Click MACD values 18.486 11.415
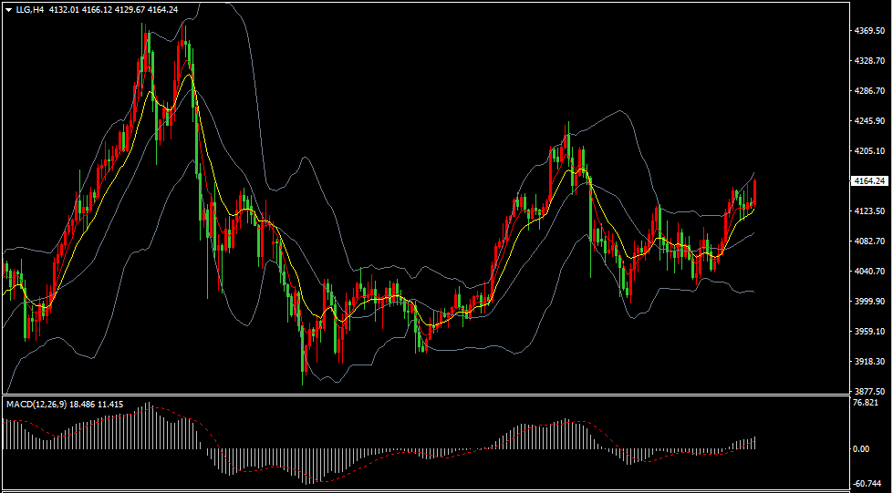This screenshot has height=493, width=893. (97, 405)
